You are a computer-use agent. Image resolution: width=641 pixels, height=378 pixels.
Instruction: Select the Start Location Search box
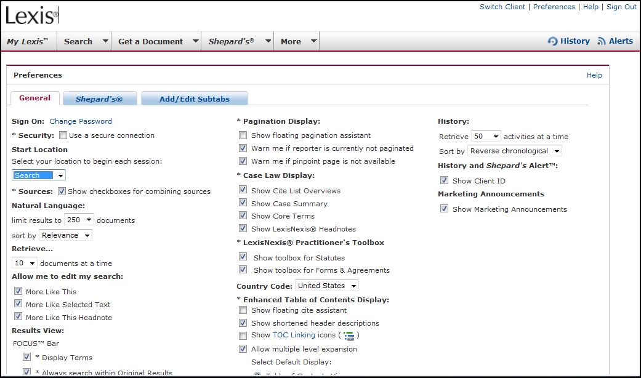[39, 175]
